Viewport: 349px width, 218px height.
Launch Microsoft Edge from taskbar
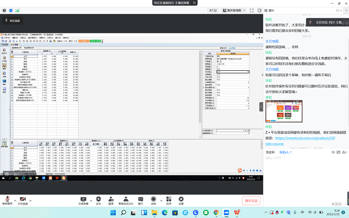164,212
